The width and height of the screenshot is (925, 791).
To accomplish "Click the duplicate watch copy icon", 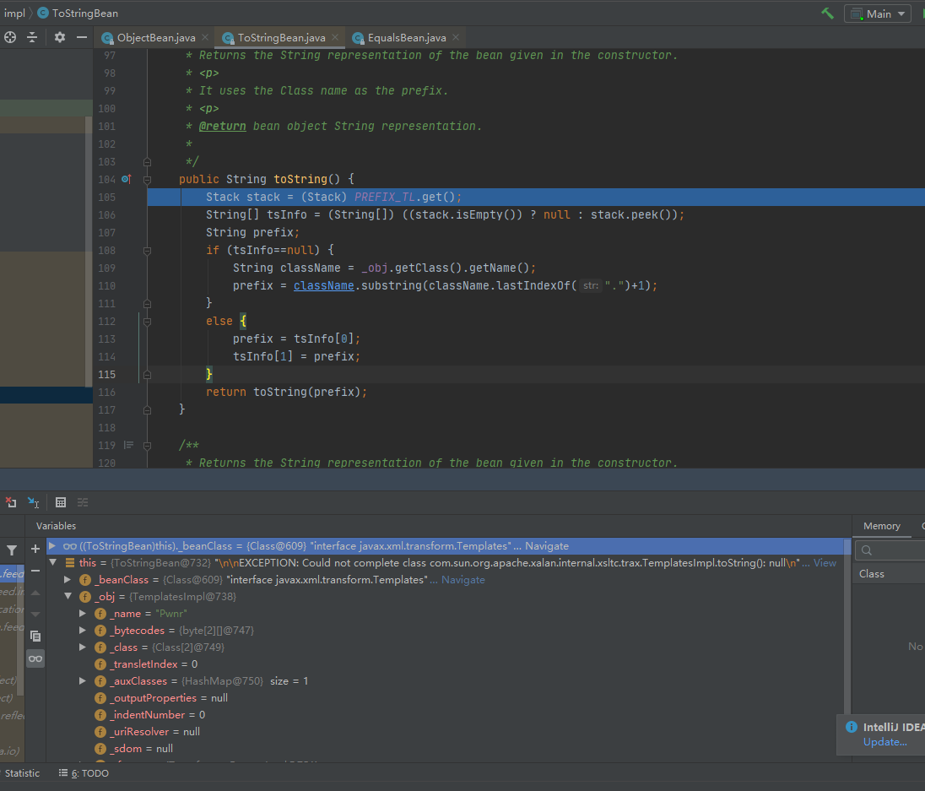I will coord(35,636).
